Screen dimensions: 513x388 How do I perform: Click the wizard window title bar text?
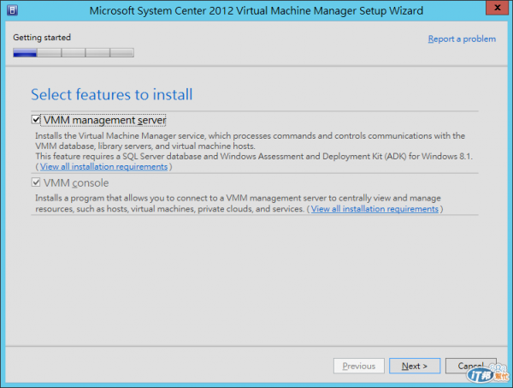point(256,10)
